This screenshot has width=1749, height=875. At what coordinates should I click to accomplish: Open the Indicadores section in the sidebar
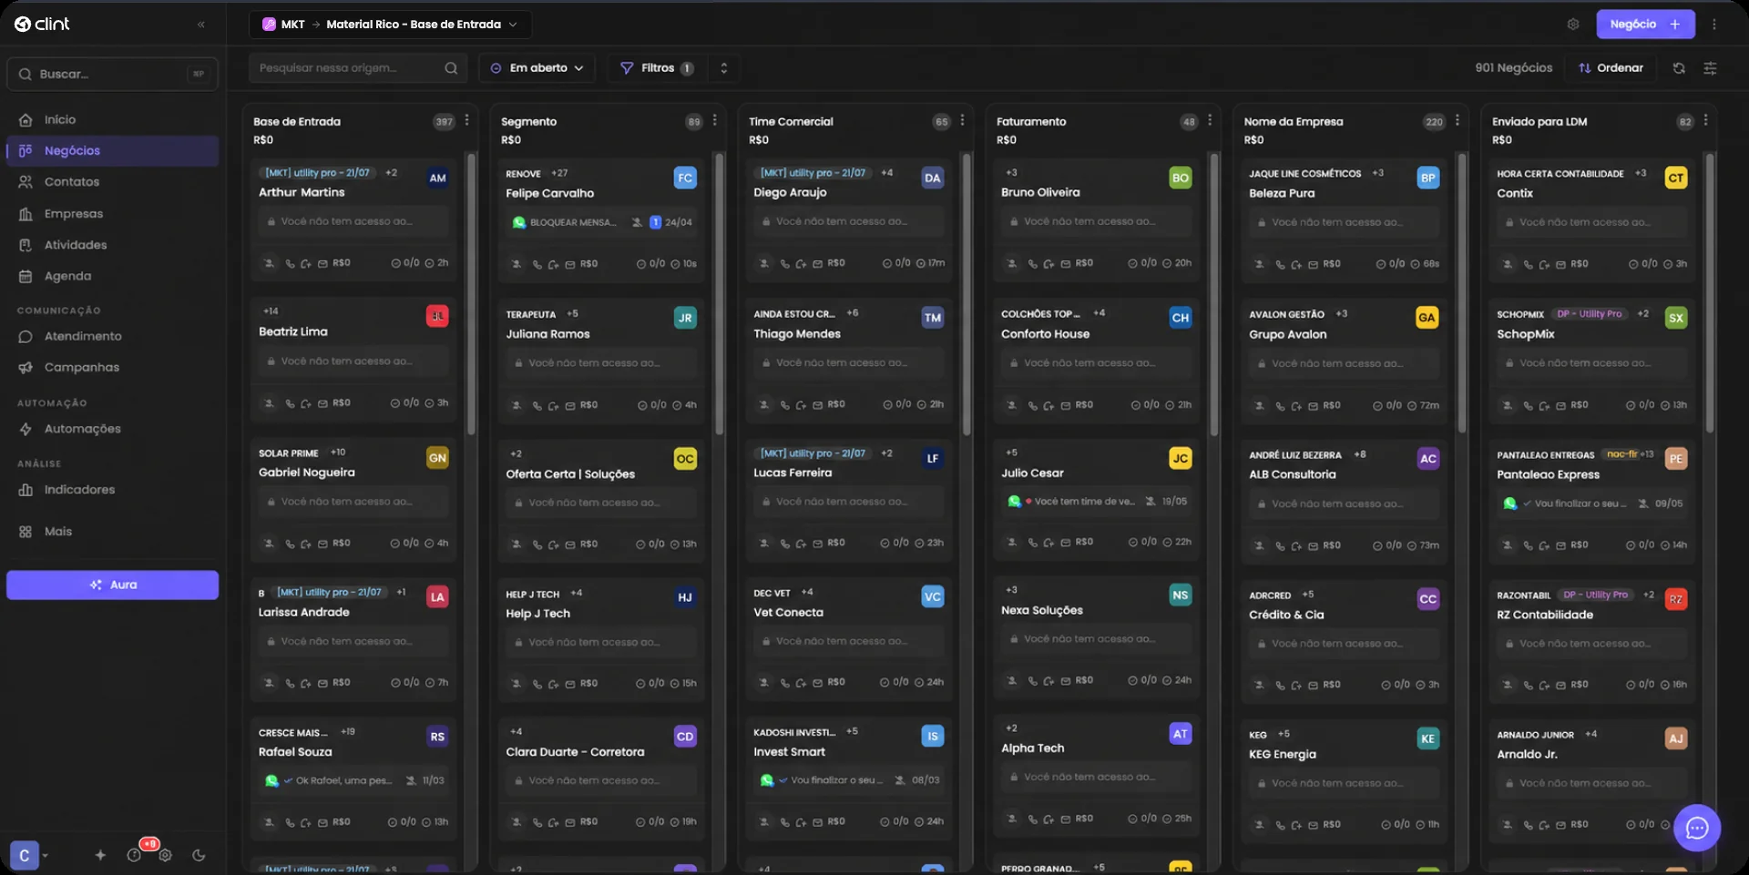click(112, 490)
